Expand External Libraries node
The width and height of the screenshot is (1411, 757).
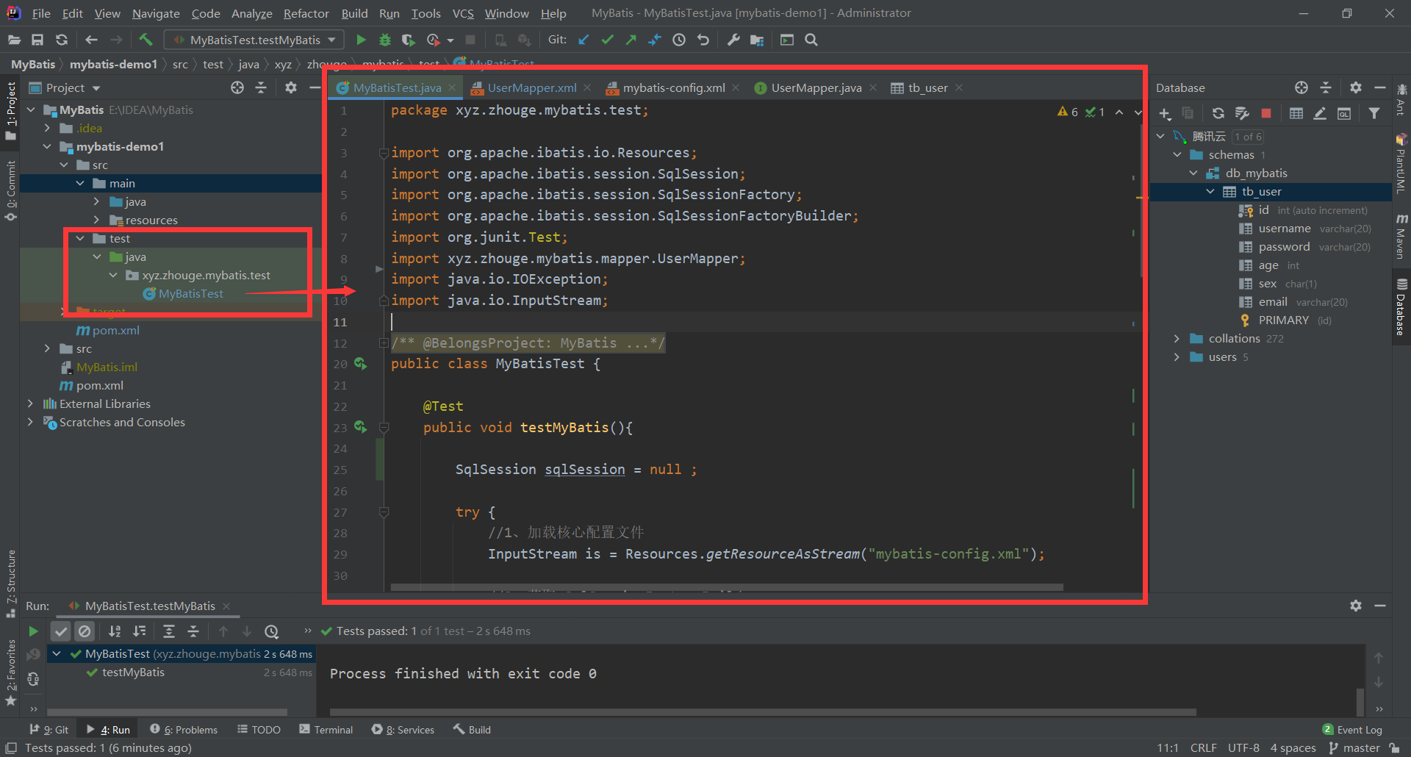(30, 404)
